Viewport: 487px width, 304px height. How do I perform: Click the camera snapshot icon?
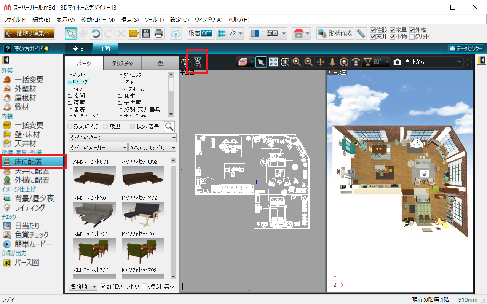pos(398,62)
